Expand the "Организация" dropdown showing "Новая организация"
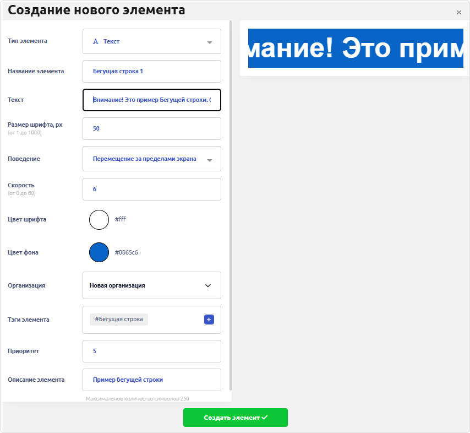Image resolution: width=470 pixels, height=433 pixels. coord(151,285)
